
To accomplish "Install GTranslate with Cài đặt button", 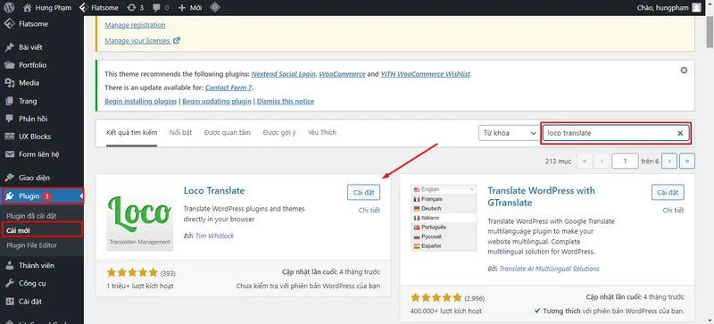I will [668, 192].
